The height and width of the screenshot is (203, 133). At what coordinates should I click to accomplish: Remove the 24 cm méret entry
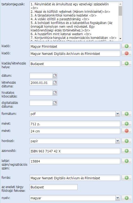click(127, 131)
